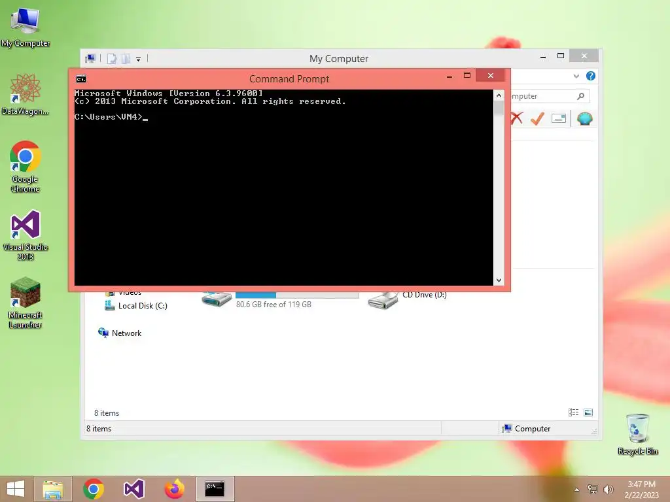This screenshot has height=502, width=670.
Task: Click the disk usage bar of Local Disk
Action: pyautogui.click(x=297, y=295)
